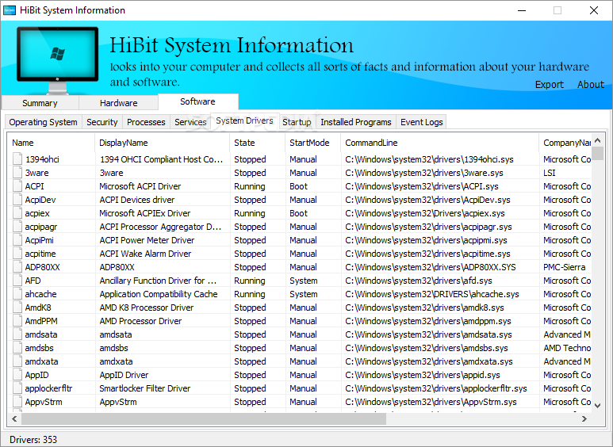Image resolution: width=613 pixels, height=447 pixels.
Task: Select the file icon next to ACPI
Action: [x=17, y=186]
